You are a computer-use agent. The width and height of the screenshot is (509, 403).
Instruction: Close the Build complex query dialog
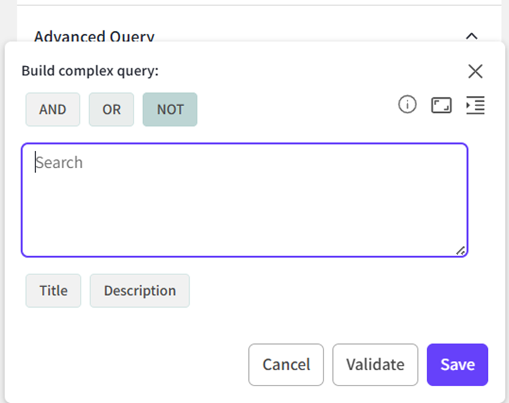(x=475, y=71)
